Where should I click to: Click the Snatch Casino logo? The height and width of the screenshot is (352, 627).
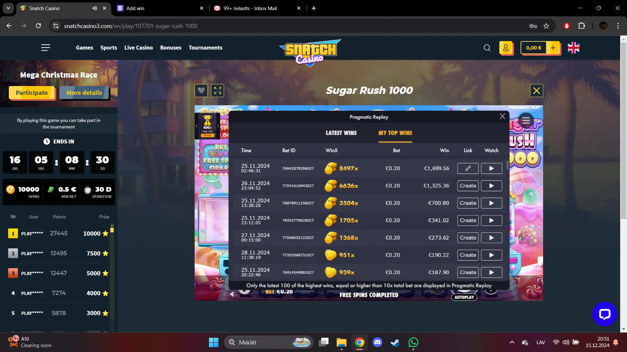(x=310, y=53)
